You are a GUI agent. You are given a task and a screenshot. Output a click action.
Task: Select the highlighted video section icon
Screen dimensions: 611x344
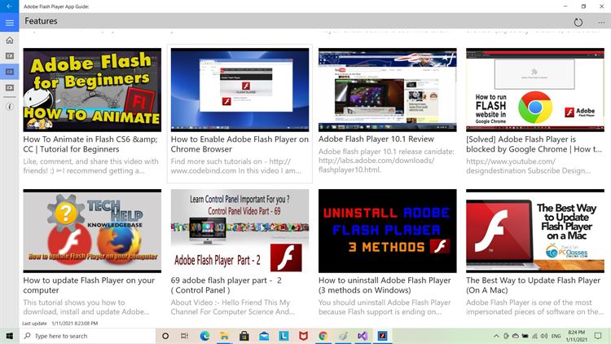9,72
